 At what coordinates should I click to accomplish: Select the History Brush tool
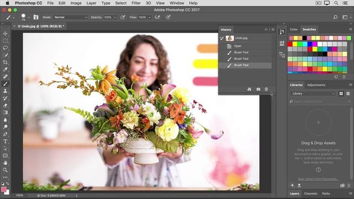pos(6,98)
